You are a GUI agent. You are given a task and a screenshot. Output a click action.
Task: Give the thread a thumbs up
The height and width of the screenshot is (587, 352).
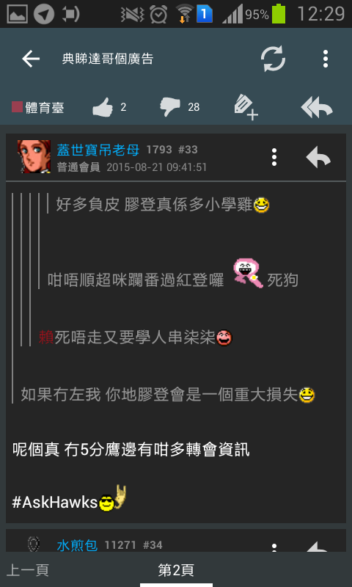click(103, 107)
